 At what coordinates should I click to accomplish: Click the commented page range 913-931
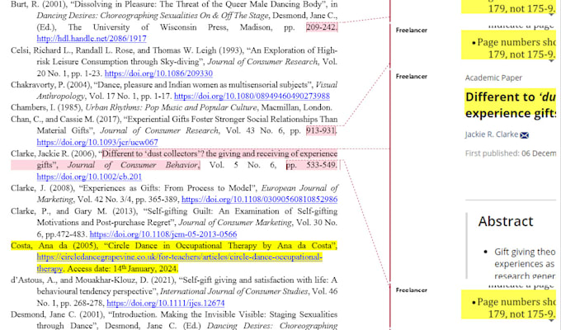(x=321, y=130)
